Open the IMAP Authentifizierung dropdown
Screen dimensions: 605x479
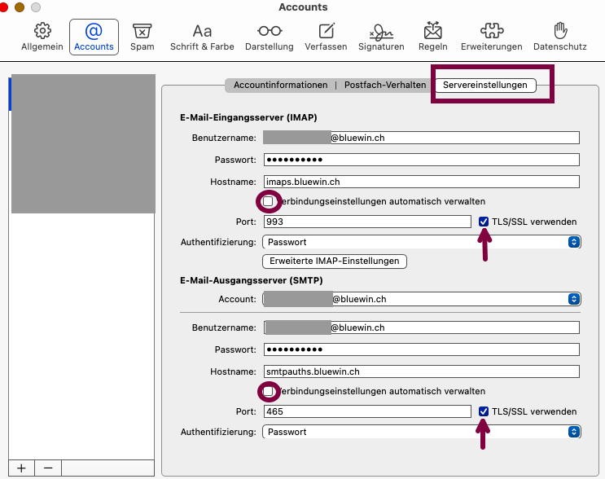[421, 242]
